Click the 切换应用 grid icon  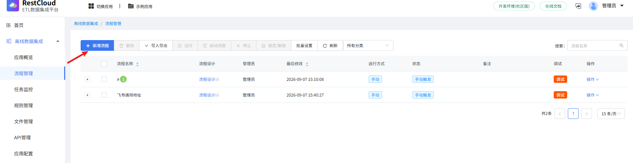click(x=91, y=6)
